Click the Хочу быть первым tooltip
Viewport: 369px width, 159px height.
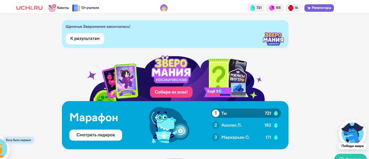(x=18, y=140)
